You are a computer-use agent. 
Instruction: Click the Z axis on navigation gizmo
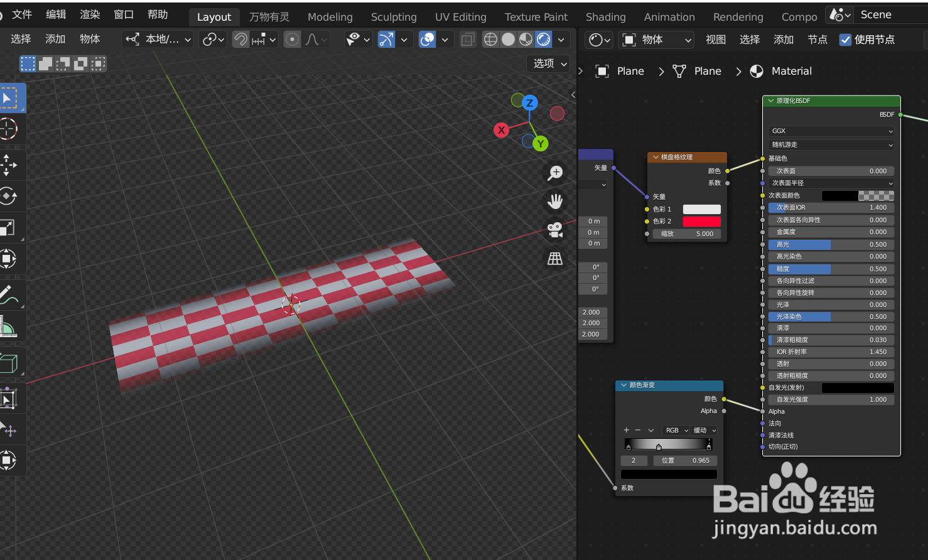click(x=530, y=103)
